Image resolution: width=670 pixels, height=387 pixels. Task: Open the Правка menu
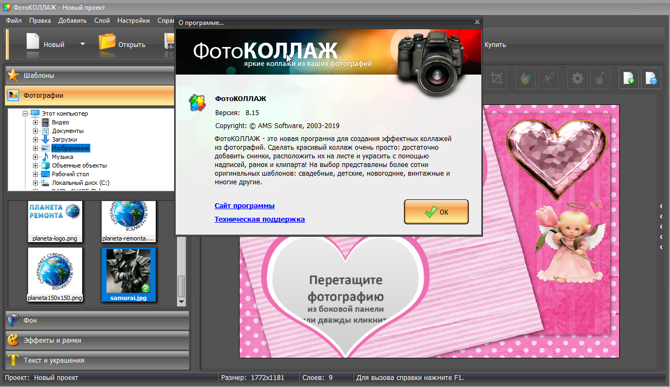(40, 21)
